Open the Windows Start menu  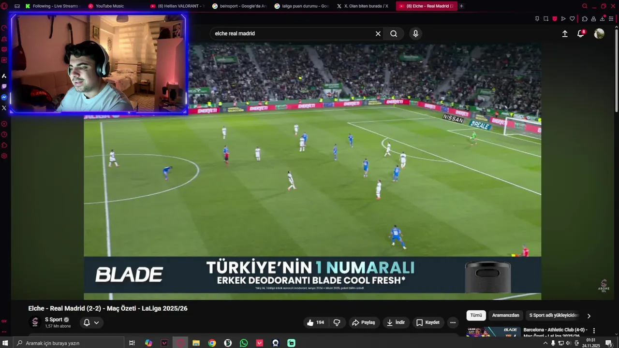(x=5, y=343)
